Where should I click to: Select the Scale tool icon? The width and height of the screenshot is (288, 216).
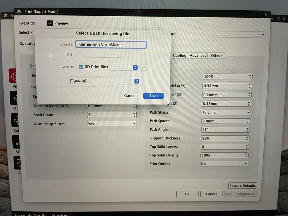(16, 142)
